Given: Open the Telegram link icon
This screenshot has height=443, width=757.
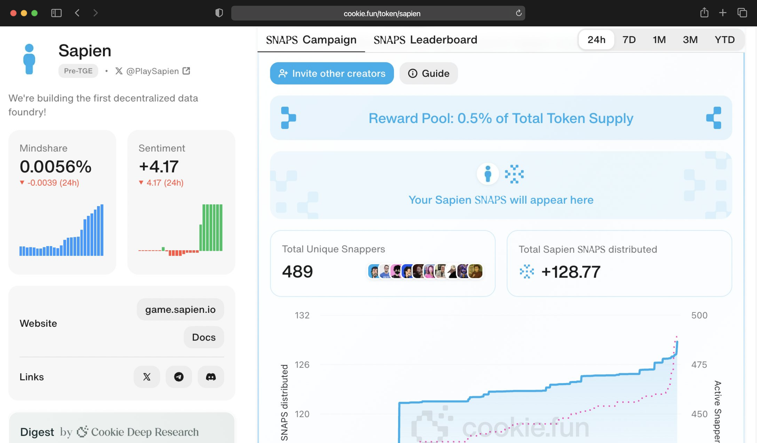Looking at the screenshot, I should tap(179, 377).
